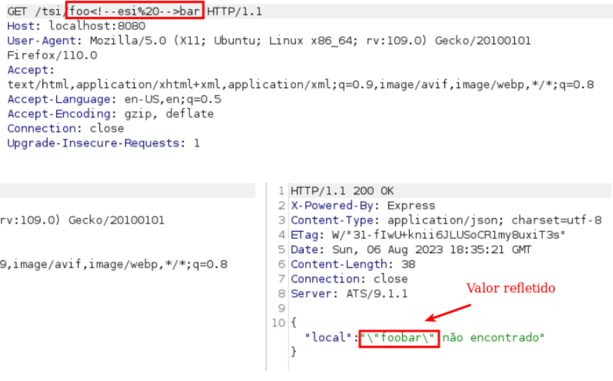The width and height of the screenshot is (613, 381).
Task: Click the ETag response header name
Action: [305, 235]
